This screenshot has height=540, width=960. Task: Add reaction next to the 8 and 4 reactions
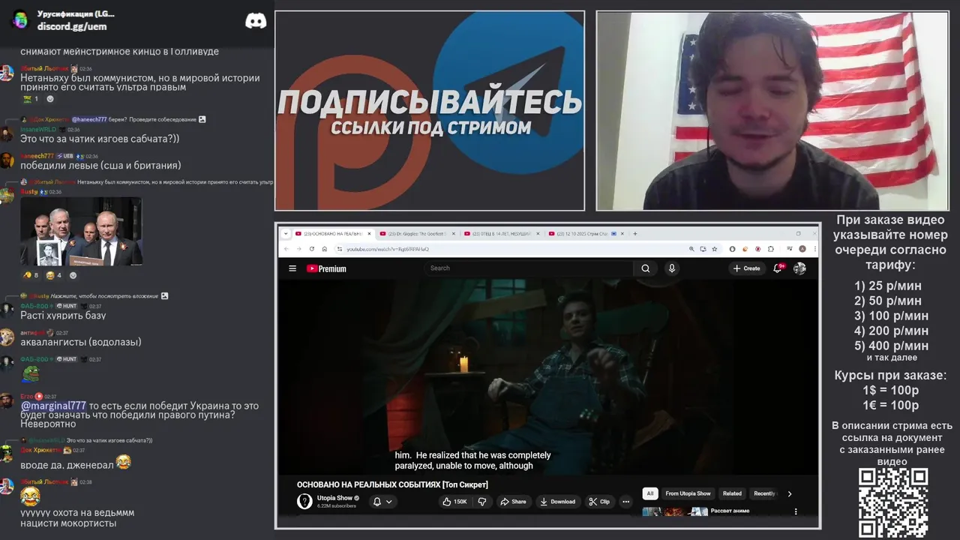pyautogui.click(x=73, y=275)
